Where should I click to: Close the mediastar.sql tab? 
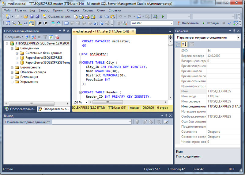point(133,31)
